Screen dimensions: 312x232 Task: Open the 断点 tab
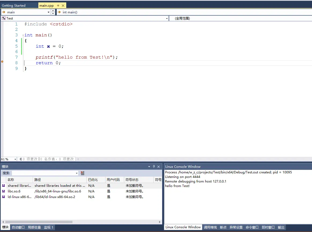pyautogui.click(x=223, y=227)
